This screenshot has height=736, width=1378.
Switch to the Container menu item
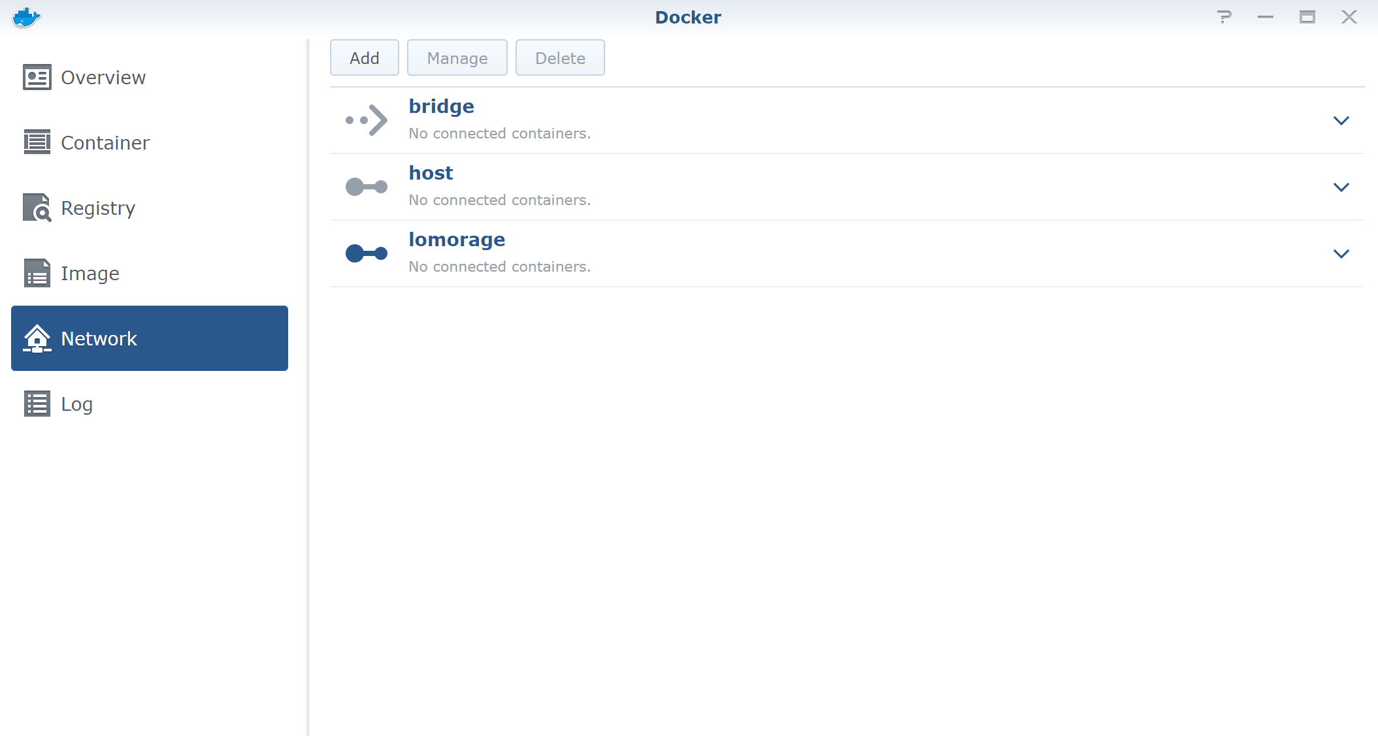[150, 142]
